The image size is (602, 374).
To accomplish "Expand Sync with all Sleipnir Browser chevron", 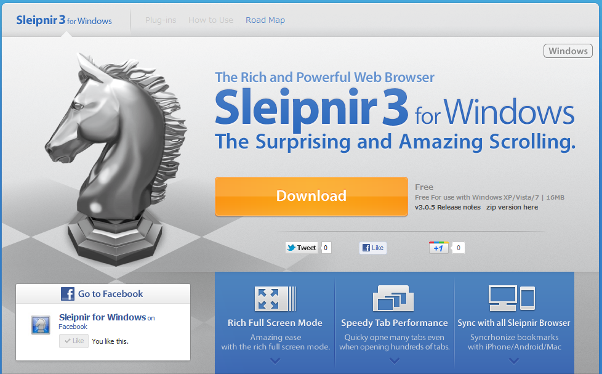I will click(514, 361).
